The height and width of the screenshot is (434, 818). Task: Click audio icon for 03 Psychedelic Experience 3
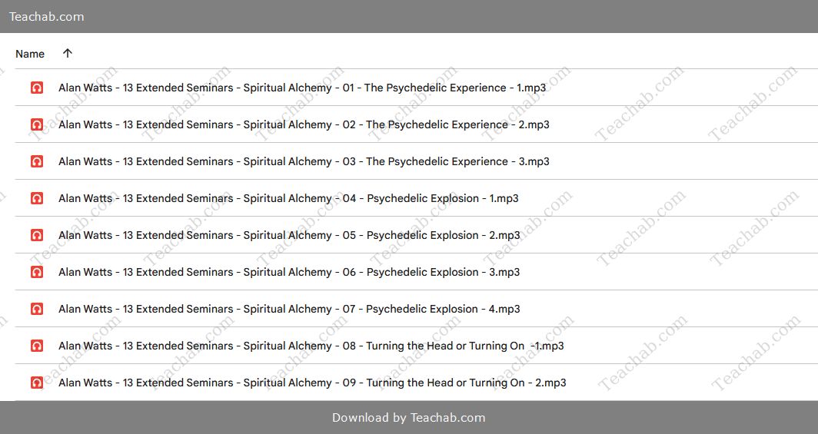[x=37, y=161]
